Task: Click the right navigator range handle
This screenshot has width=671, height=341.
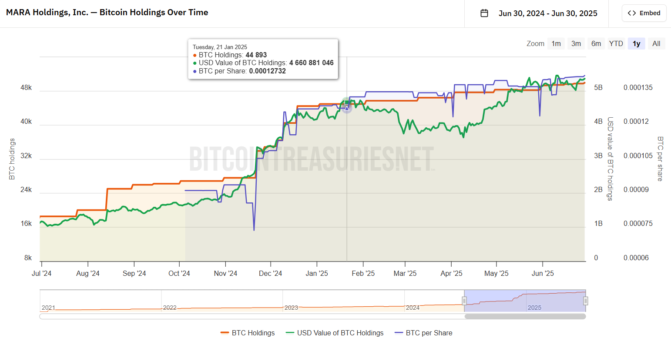Action: pos(586,301)
